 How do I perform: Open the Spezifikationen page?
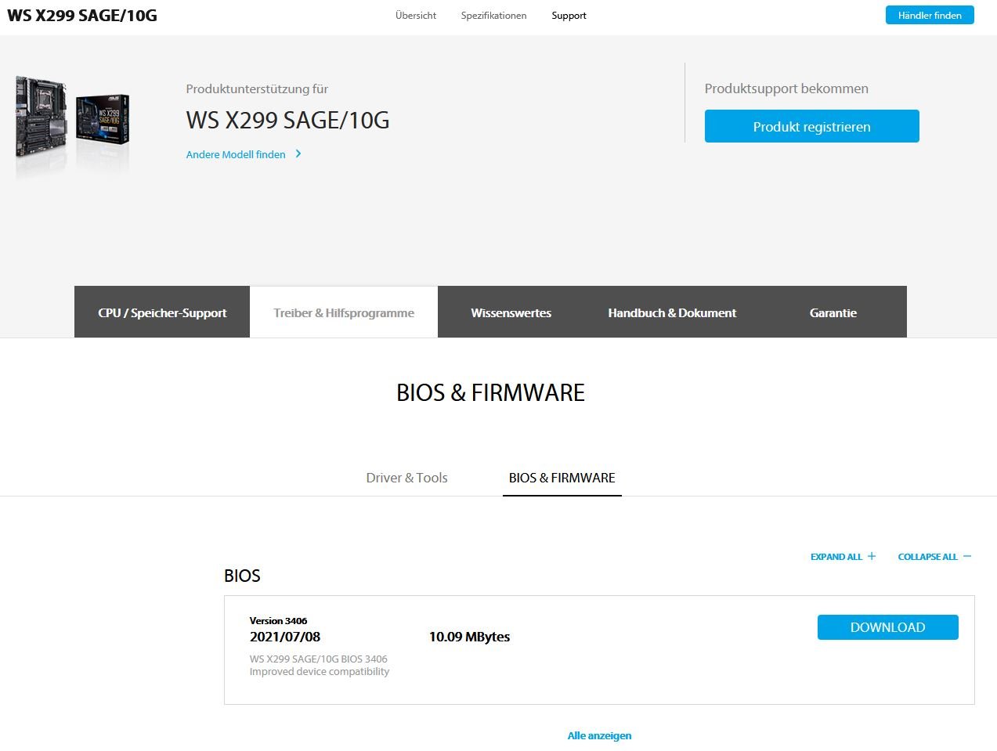(493, 16)
